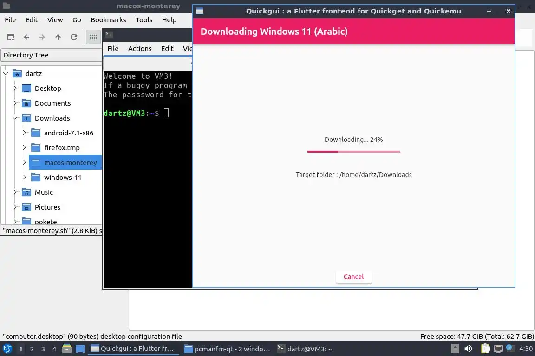The height and width of the screenshot is (356, 535).
Task: Open the terminal File menu
Action: tap(113, 48)
